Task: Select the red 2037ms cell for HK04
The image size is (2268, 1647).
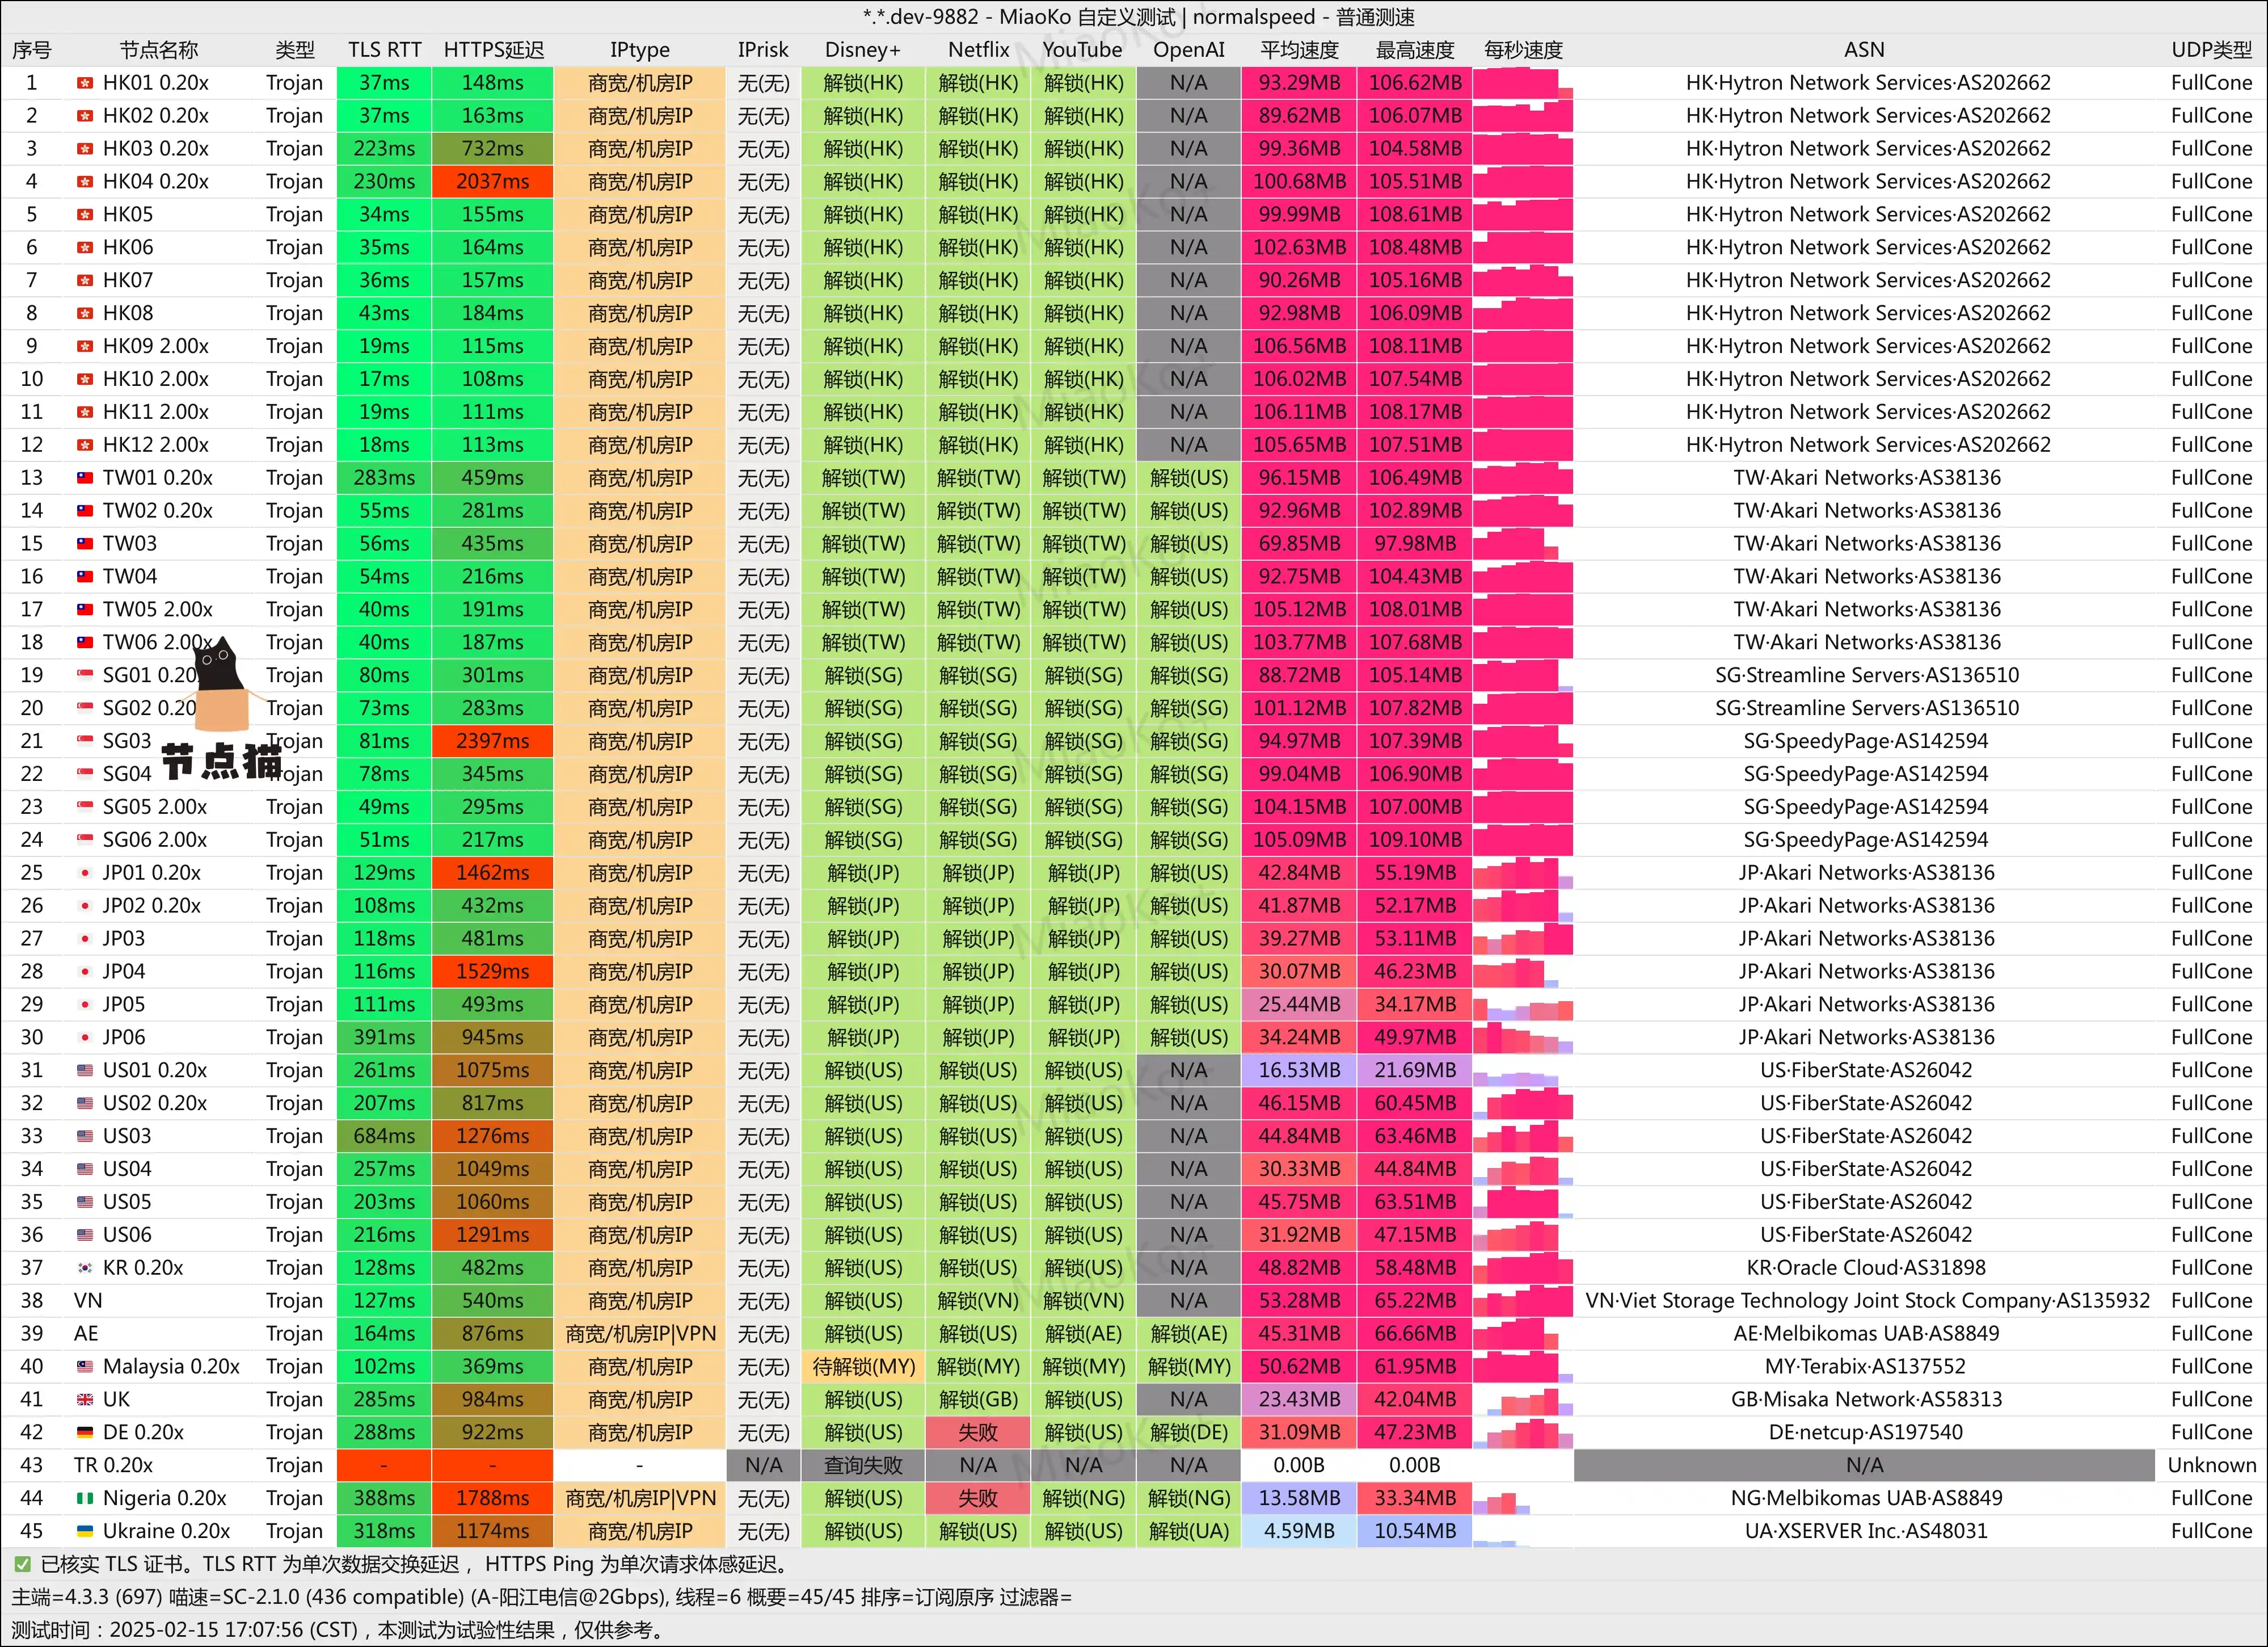Action: click(492, 182)
